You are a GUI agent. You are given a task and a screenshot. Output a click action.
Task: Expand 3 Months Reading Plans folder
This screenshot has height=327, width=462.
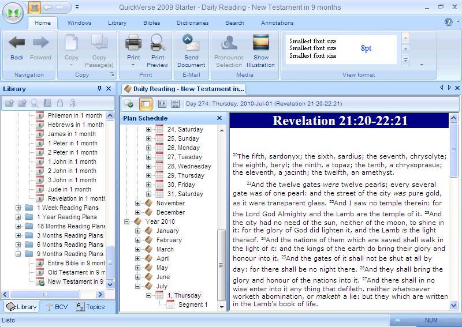(x=18, y=235)
